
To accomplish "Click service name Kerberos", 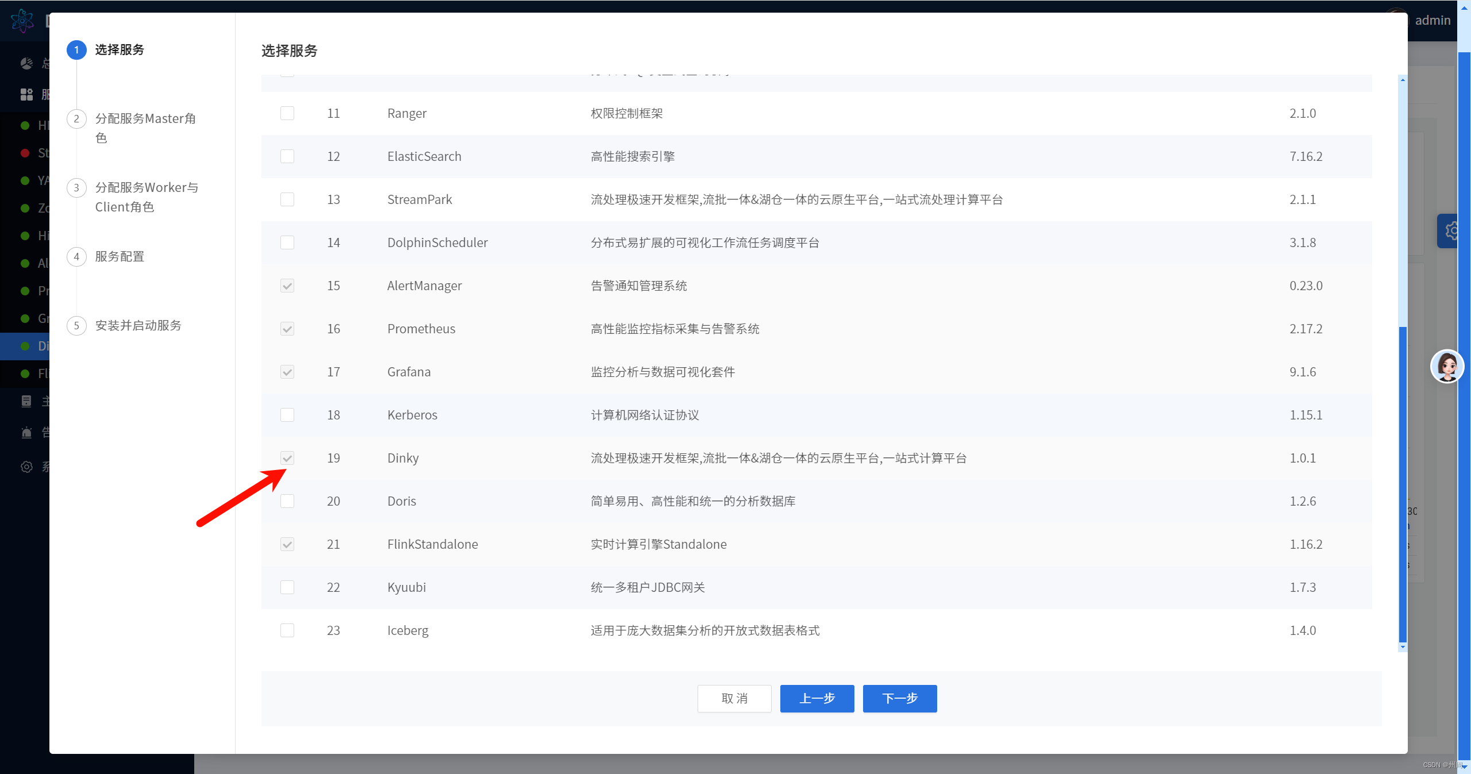I will (x=412, y=415).
